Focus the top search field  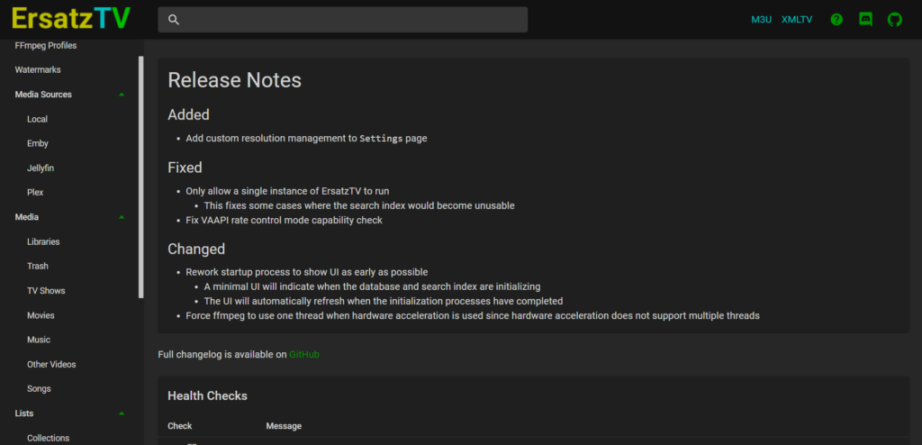(x=342, y=20)
